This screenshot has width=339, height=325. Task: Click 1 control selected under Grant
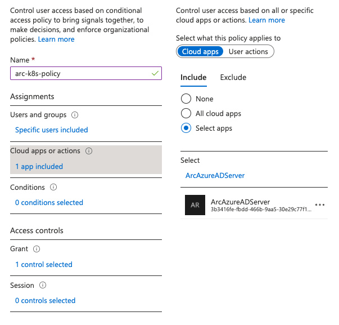click(x=43, y=264)
